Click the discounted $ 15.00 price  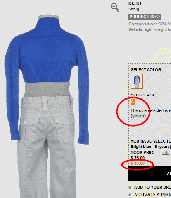(138, 163)
